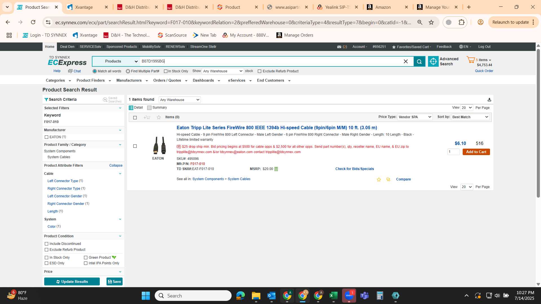Viewport: 541px width, 304px height.
Task: Switch to the Summary view tab
Action: (157, 108)
